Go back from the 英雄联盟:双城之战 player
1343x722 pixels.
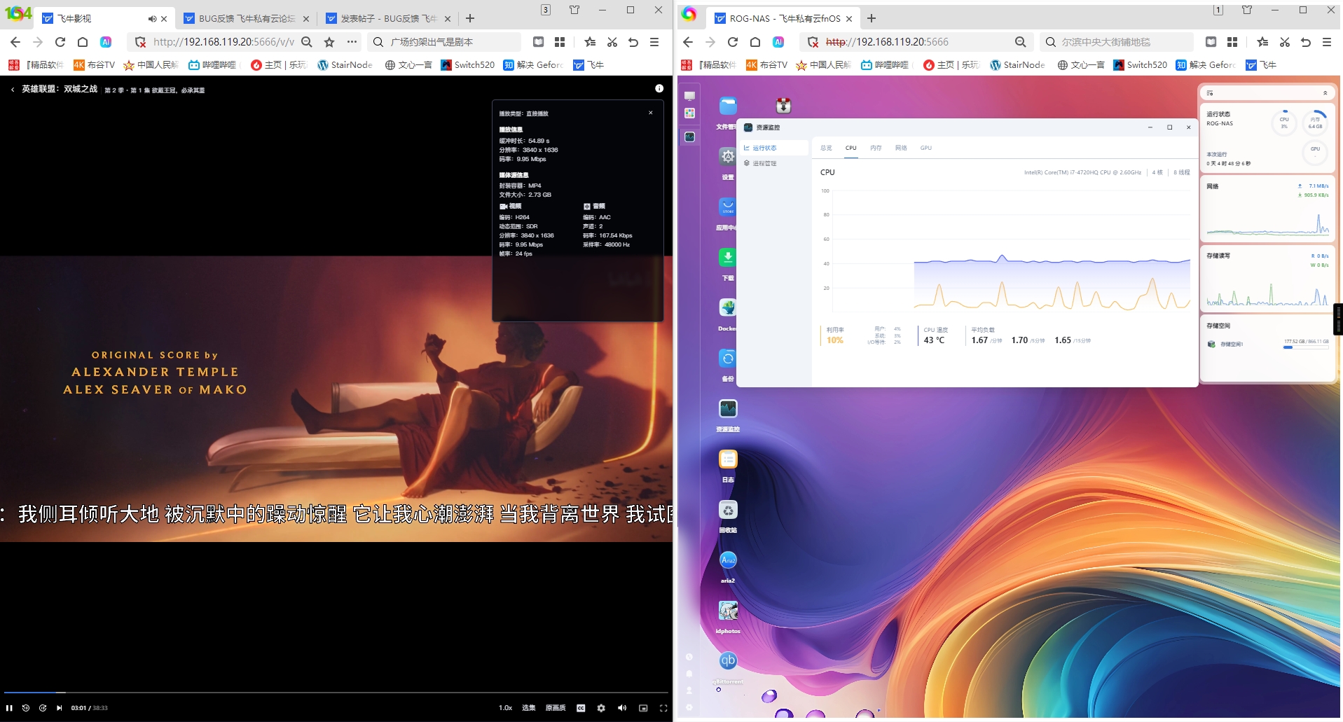(13, 89)
